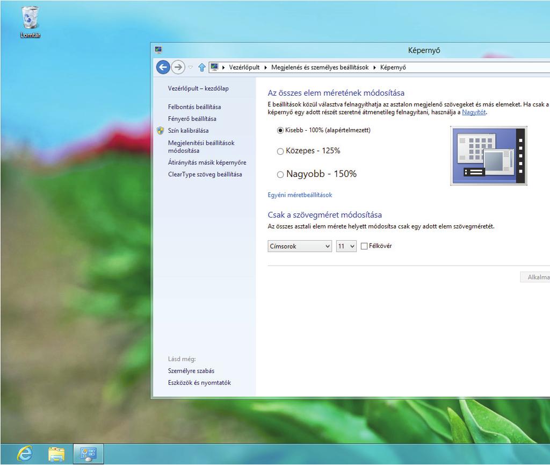This screenshot has height=465, width=550.
Task: Select Kisebb - 100% radio button
Action: 280,131
